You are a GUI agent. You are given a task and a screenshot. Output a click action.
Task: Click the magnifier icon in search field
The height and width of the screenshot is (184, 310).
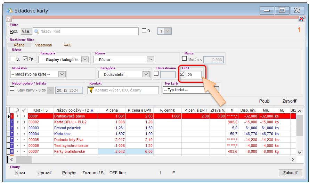pyautogui.click(x=36, y=31)
